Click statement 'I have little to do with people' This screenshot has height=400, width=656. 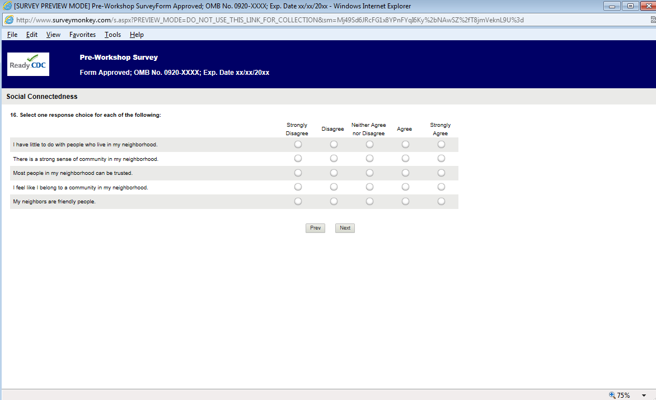coord(85,145)
